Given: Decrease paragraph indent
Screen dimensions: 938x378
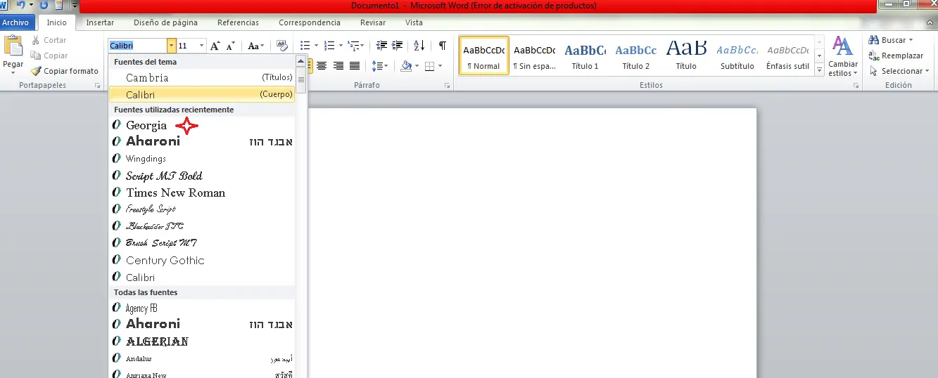Looking at the screenshot, I should click(381, 46).
